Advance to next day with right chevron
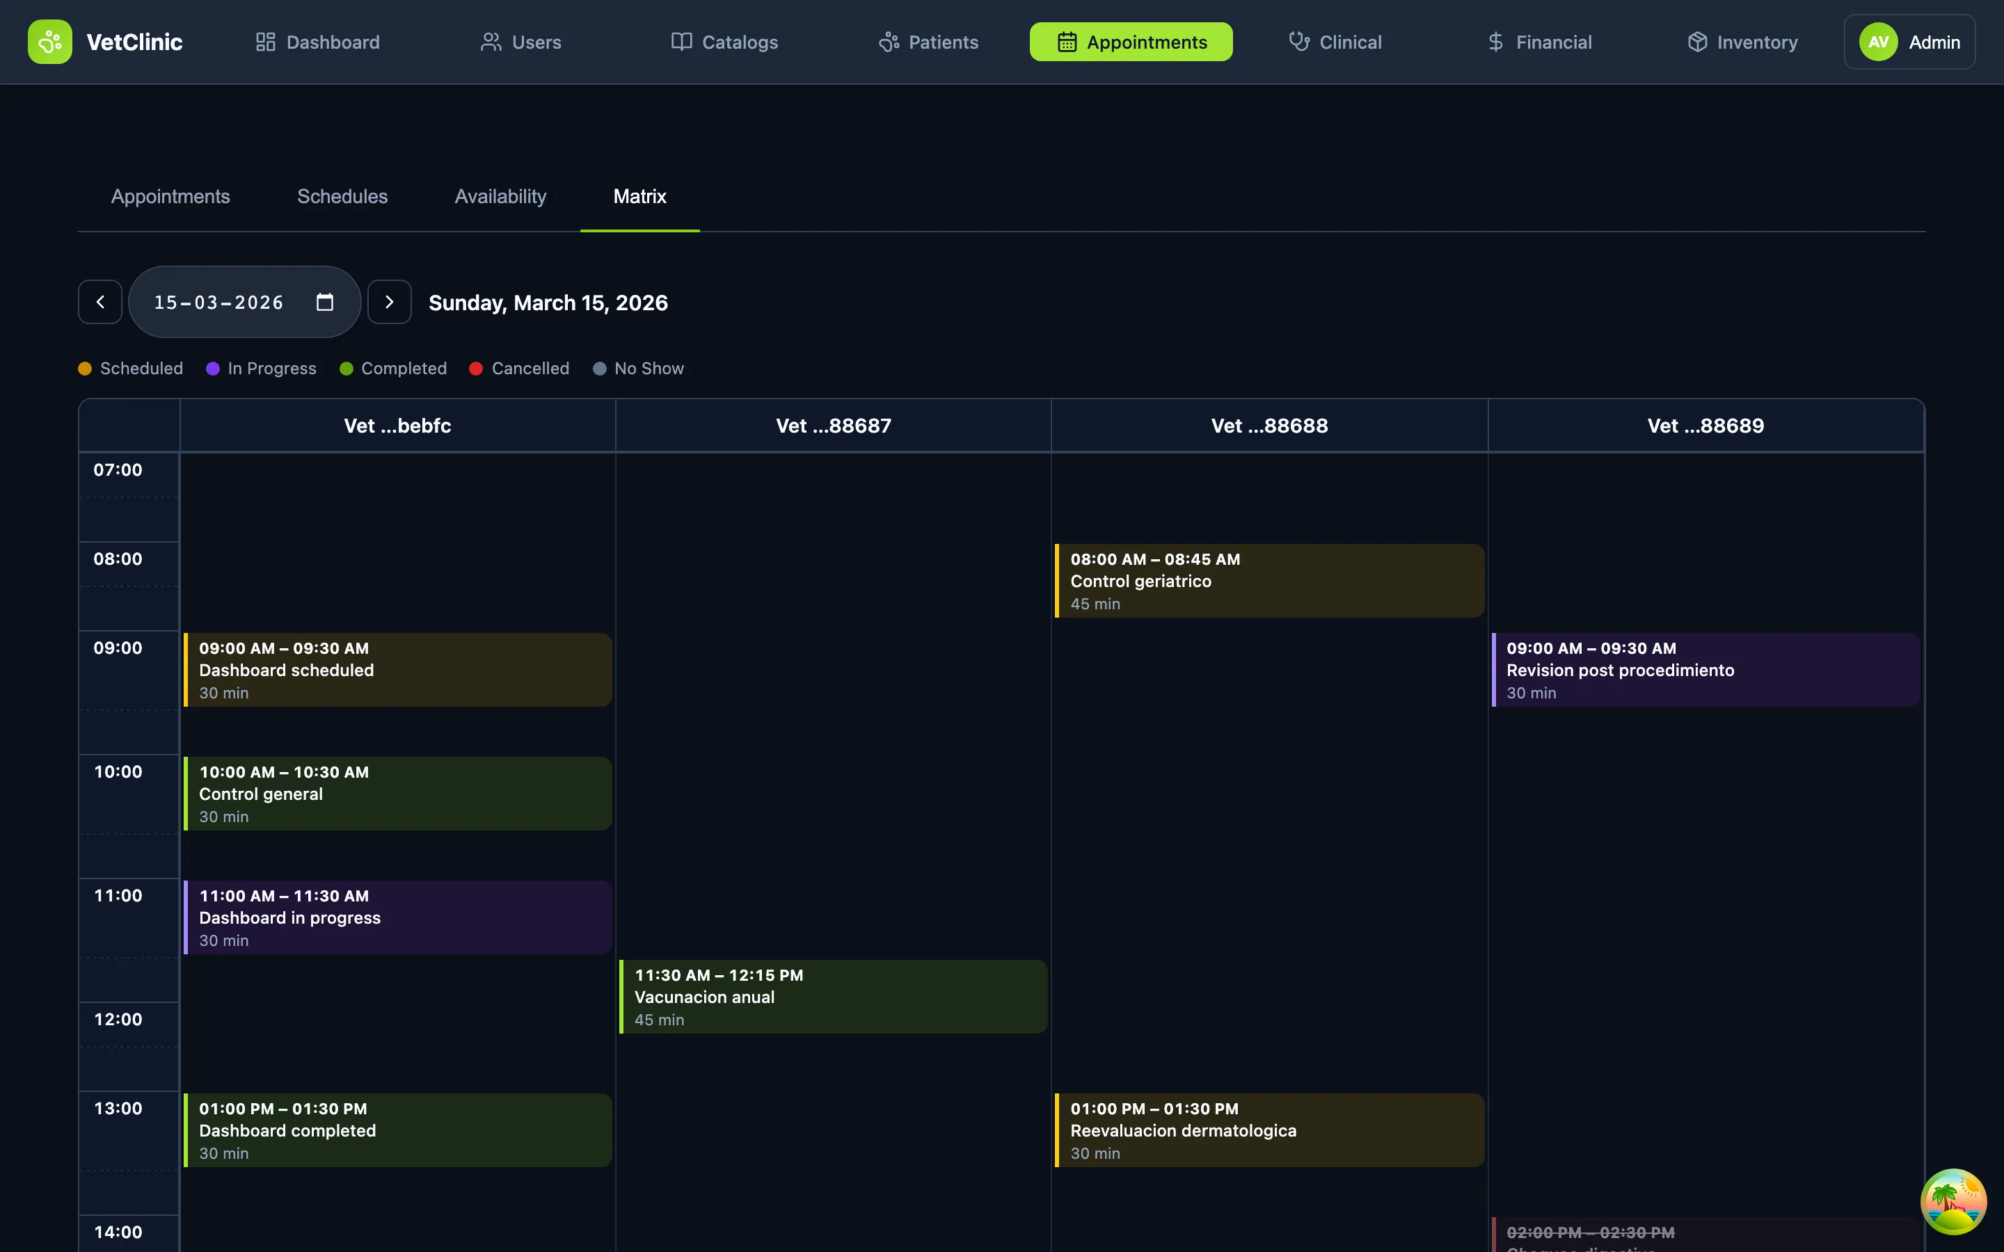 pos(389,303)
